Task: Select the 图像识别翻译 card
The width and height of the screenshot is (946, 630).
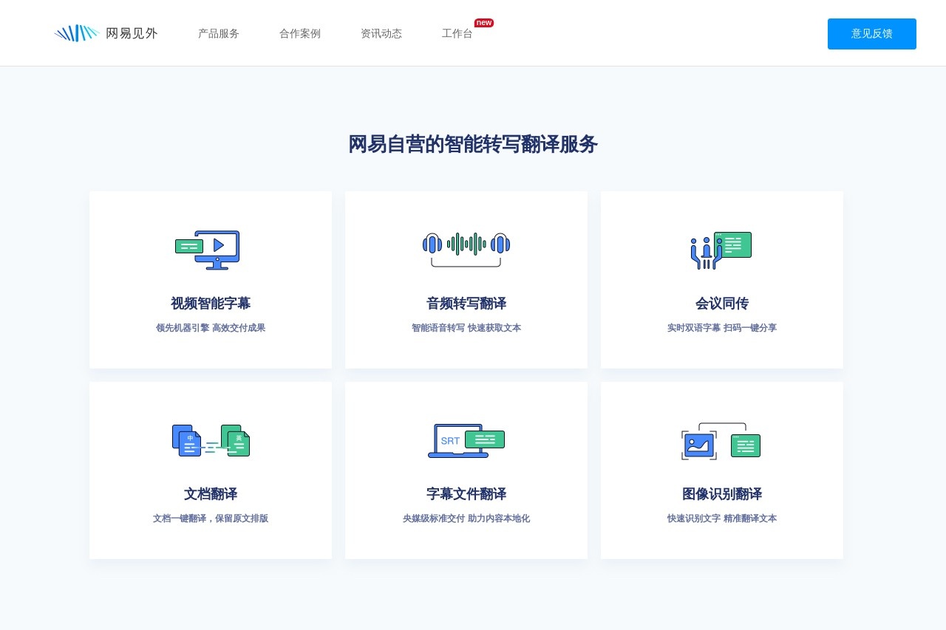Action: 721,470
